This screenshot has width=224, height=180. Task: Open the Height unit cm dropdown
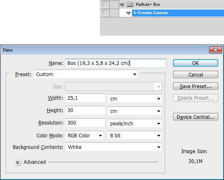135,111
